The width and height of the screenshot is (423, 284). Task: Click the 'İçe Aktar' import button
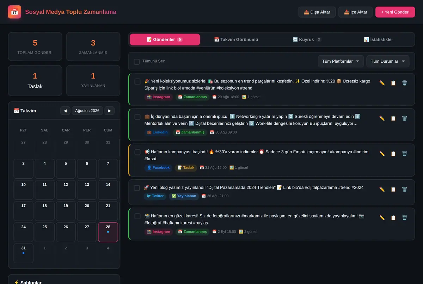(x=355, y=12)
